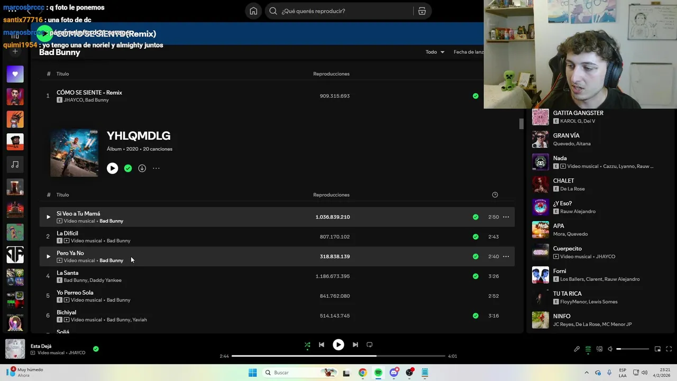Play Pero Ya No track
The height and width of the screenshot is (381, 677).
pos(48,257)
